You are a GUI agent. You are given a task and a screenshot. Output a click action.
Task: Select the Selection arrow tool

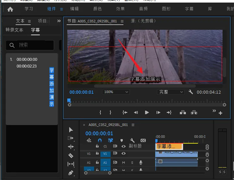(x=71, y=130)
